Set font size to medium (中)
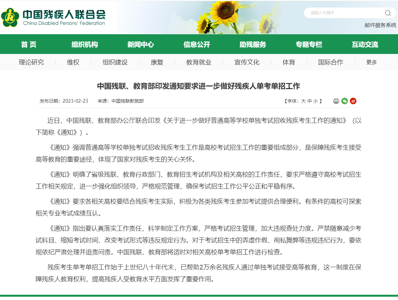The width and height of the screenshot is (398, 300). pos(309,101)
